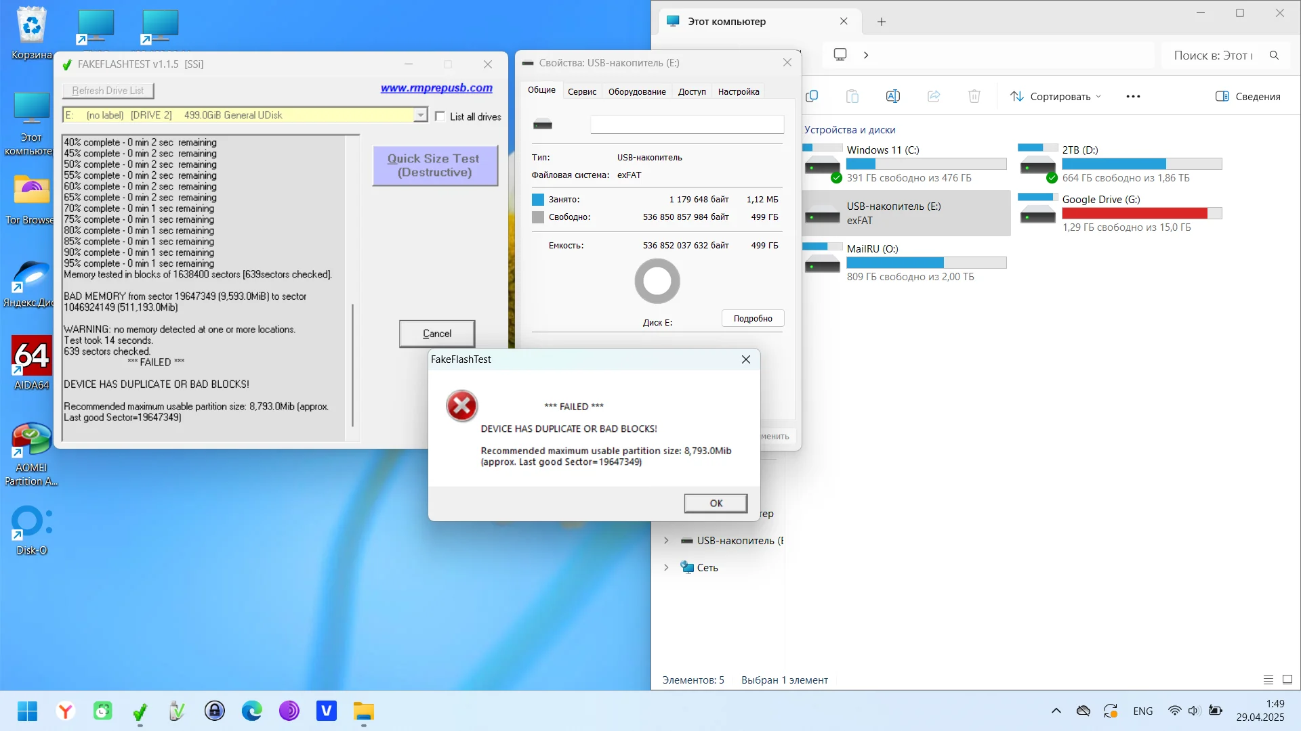Open the www.rmprepusb.com link
Image resolution: width=1301 pixels, height=731 pixels.
[436, 88]
